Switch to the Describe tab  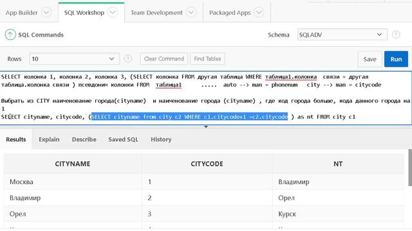click(x=84, y=139)
